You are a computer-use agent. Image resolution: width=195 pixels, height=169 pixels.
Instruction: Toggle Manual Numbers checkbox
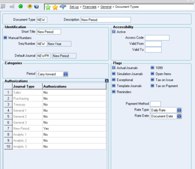pos(5,38)
